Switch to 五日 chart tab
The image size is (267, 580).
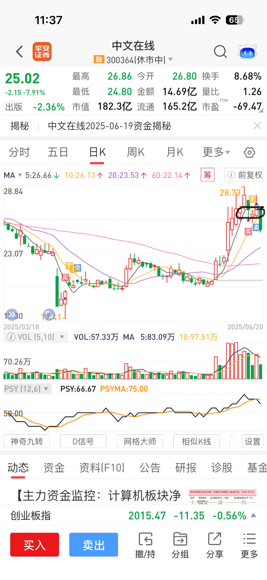(x=58, y=152)
